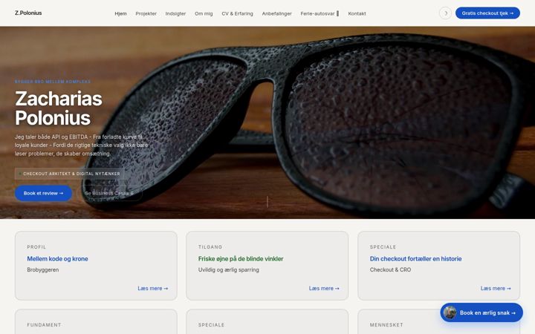Click the avatar in the floating booking button
The width and height of the screenshot is (535, 334).
[x=450, y=312]
